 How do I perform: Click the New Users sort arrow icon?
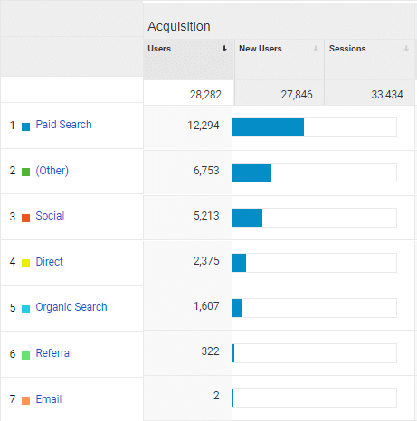pyautogui.click(x=316, y=49)
